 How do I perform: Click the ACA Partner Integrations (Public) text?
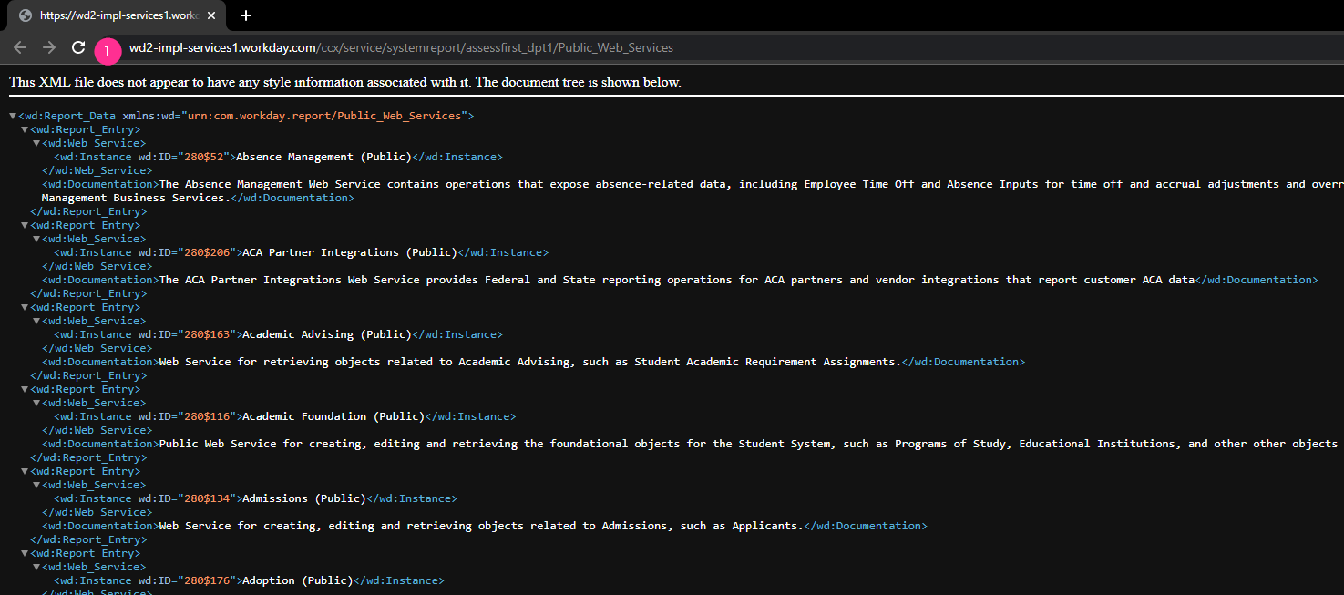349,252
